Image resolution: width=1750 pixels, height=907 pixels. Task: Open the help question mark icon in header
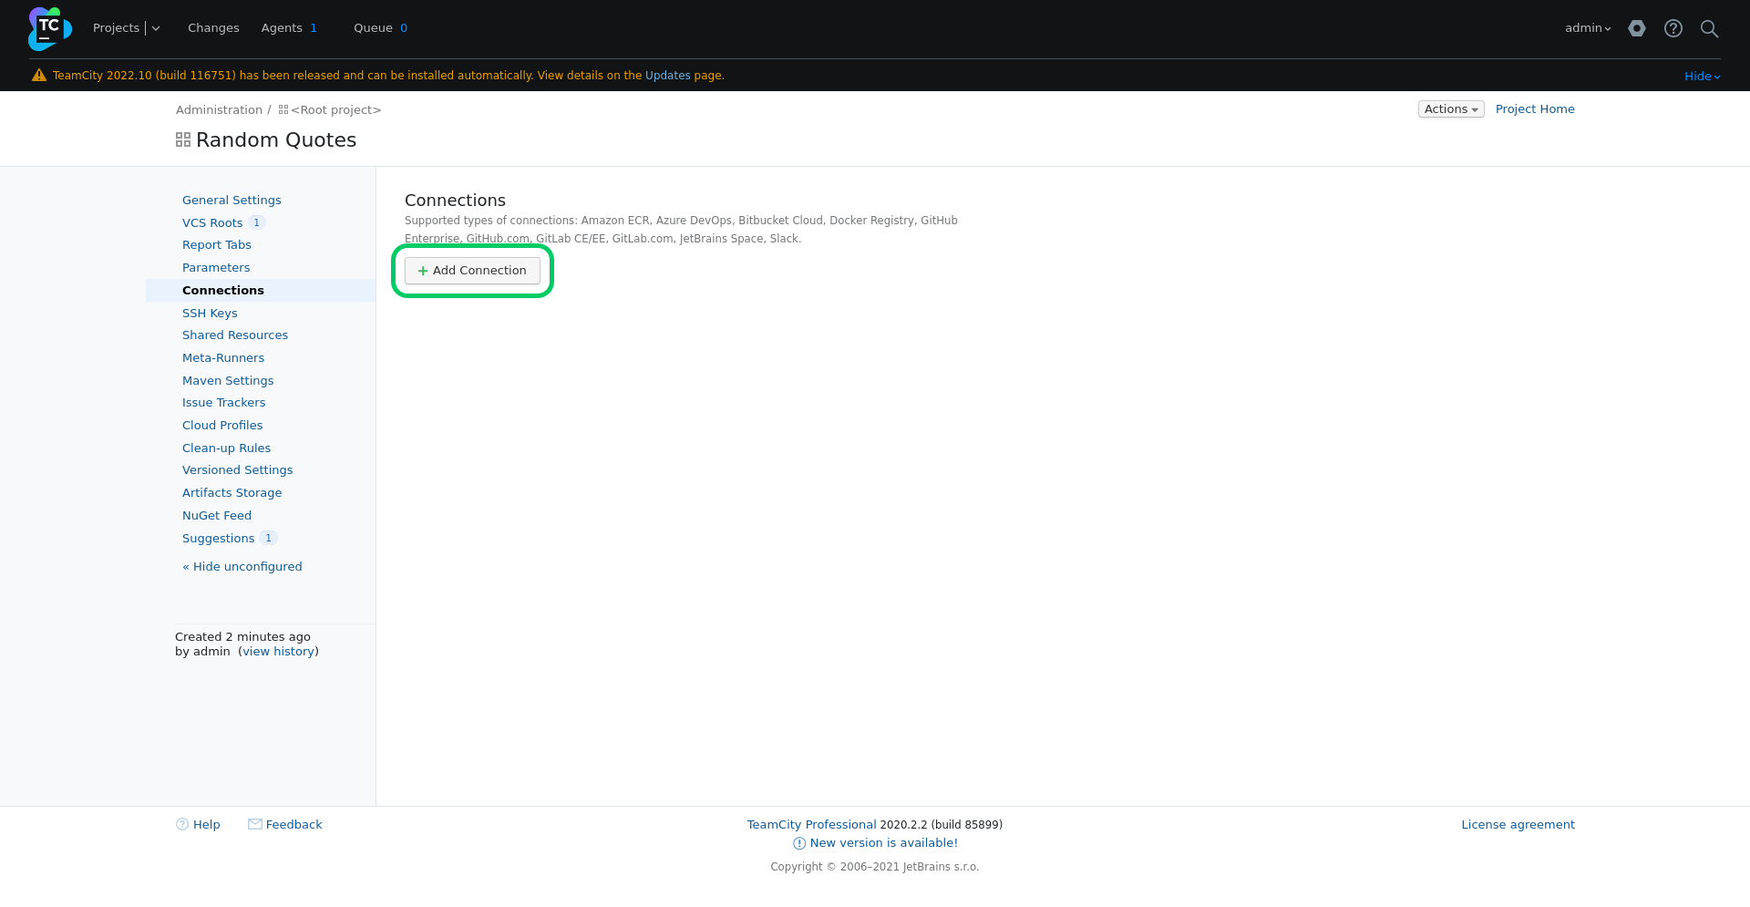pos(1673,28)
